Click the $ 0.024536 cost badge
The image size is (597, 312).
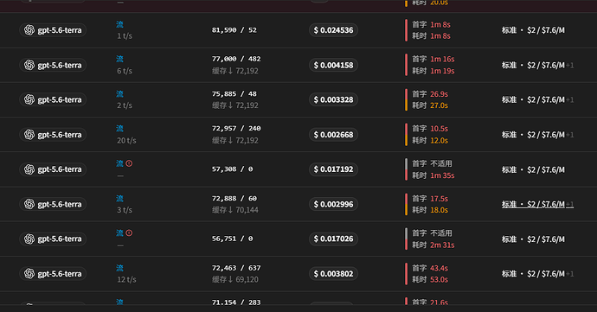click(x=333, y=30)
